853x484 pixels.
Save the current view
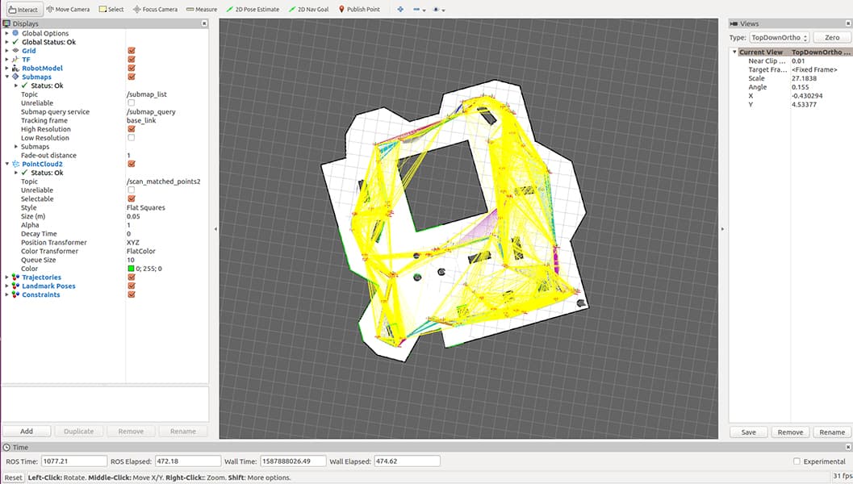pos(749,432)
